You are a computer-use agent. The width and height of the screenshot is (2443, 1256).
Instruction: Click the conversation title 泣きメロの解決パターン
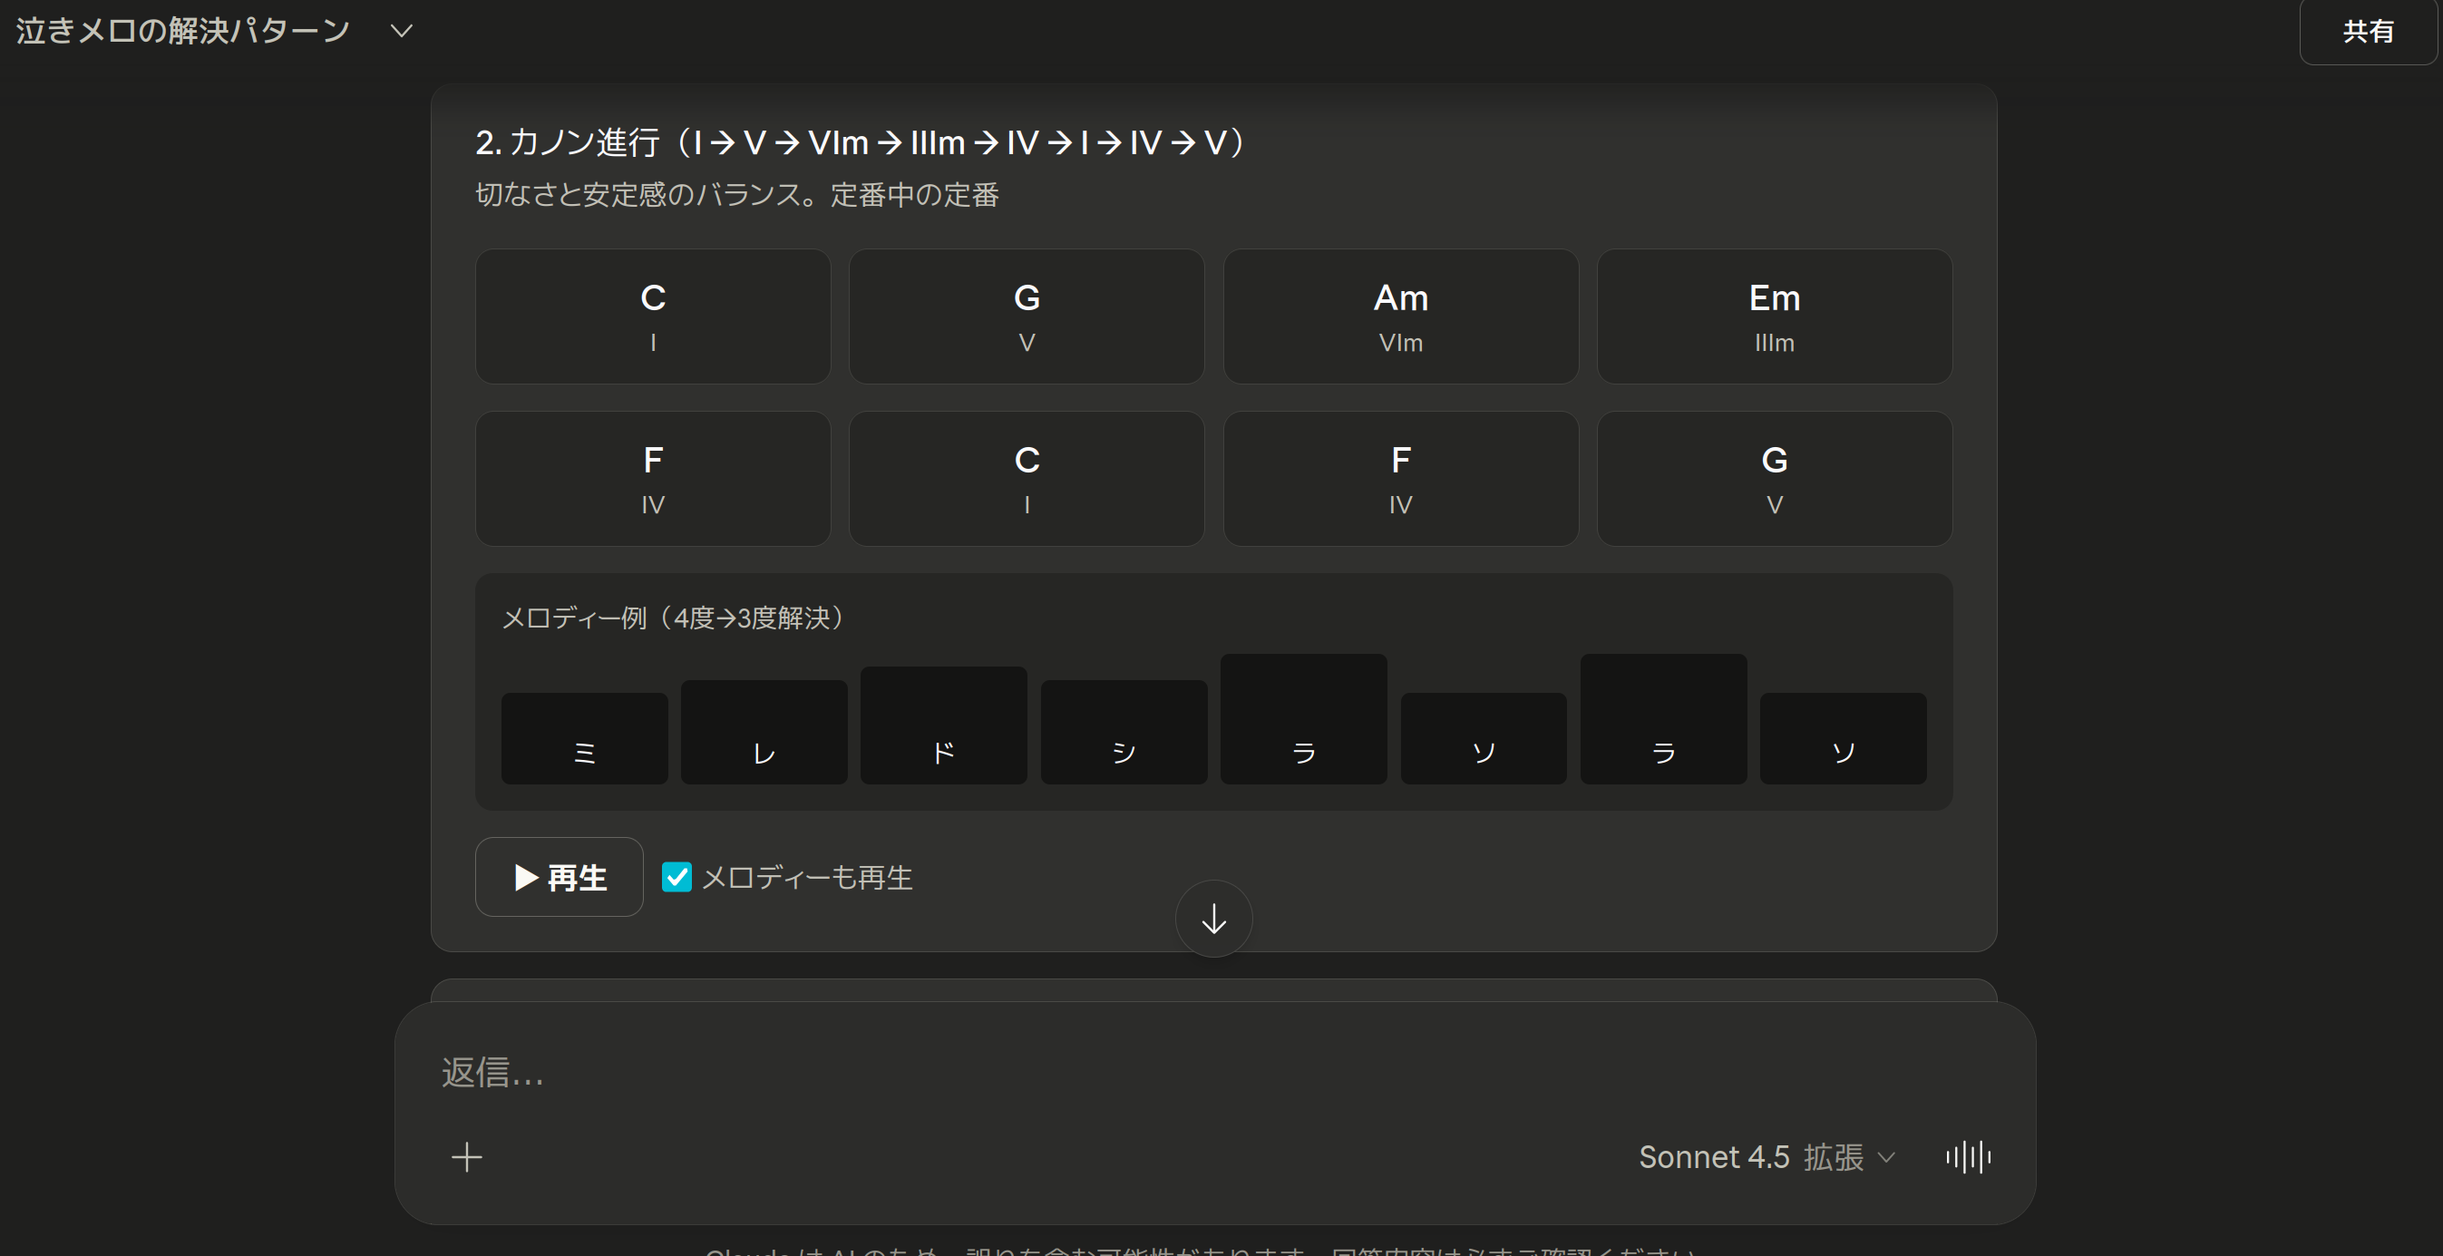[x=183, y=32]
